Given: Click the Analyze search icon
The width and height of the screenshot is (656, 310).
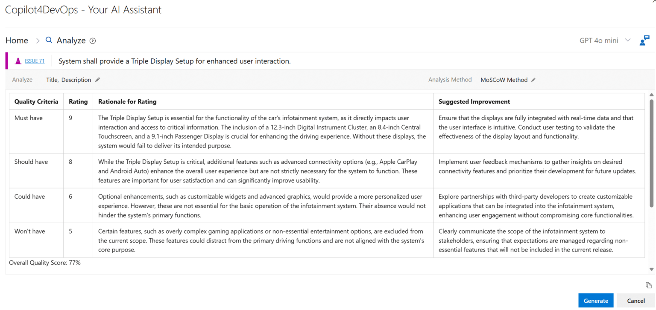Looking at the screenshot, I should pos(48,40).
